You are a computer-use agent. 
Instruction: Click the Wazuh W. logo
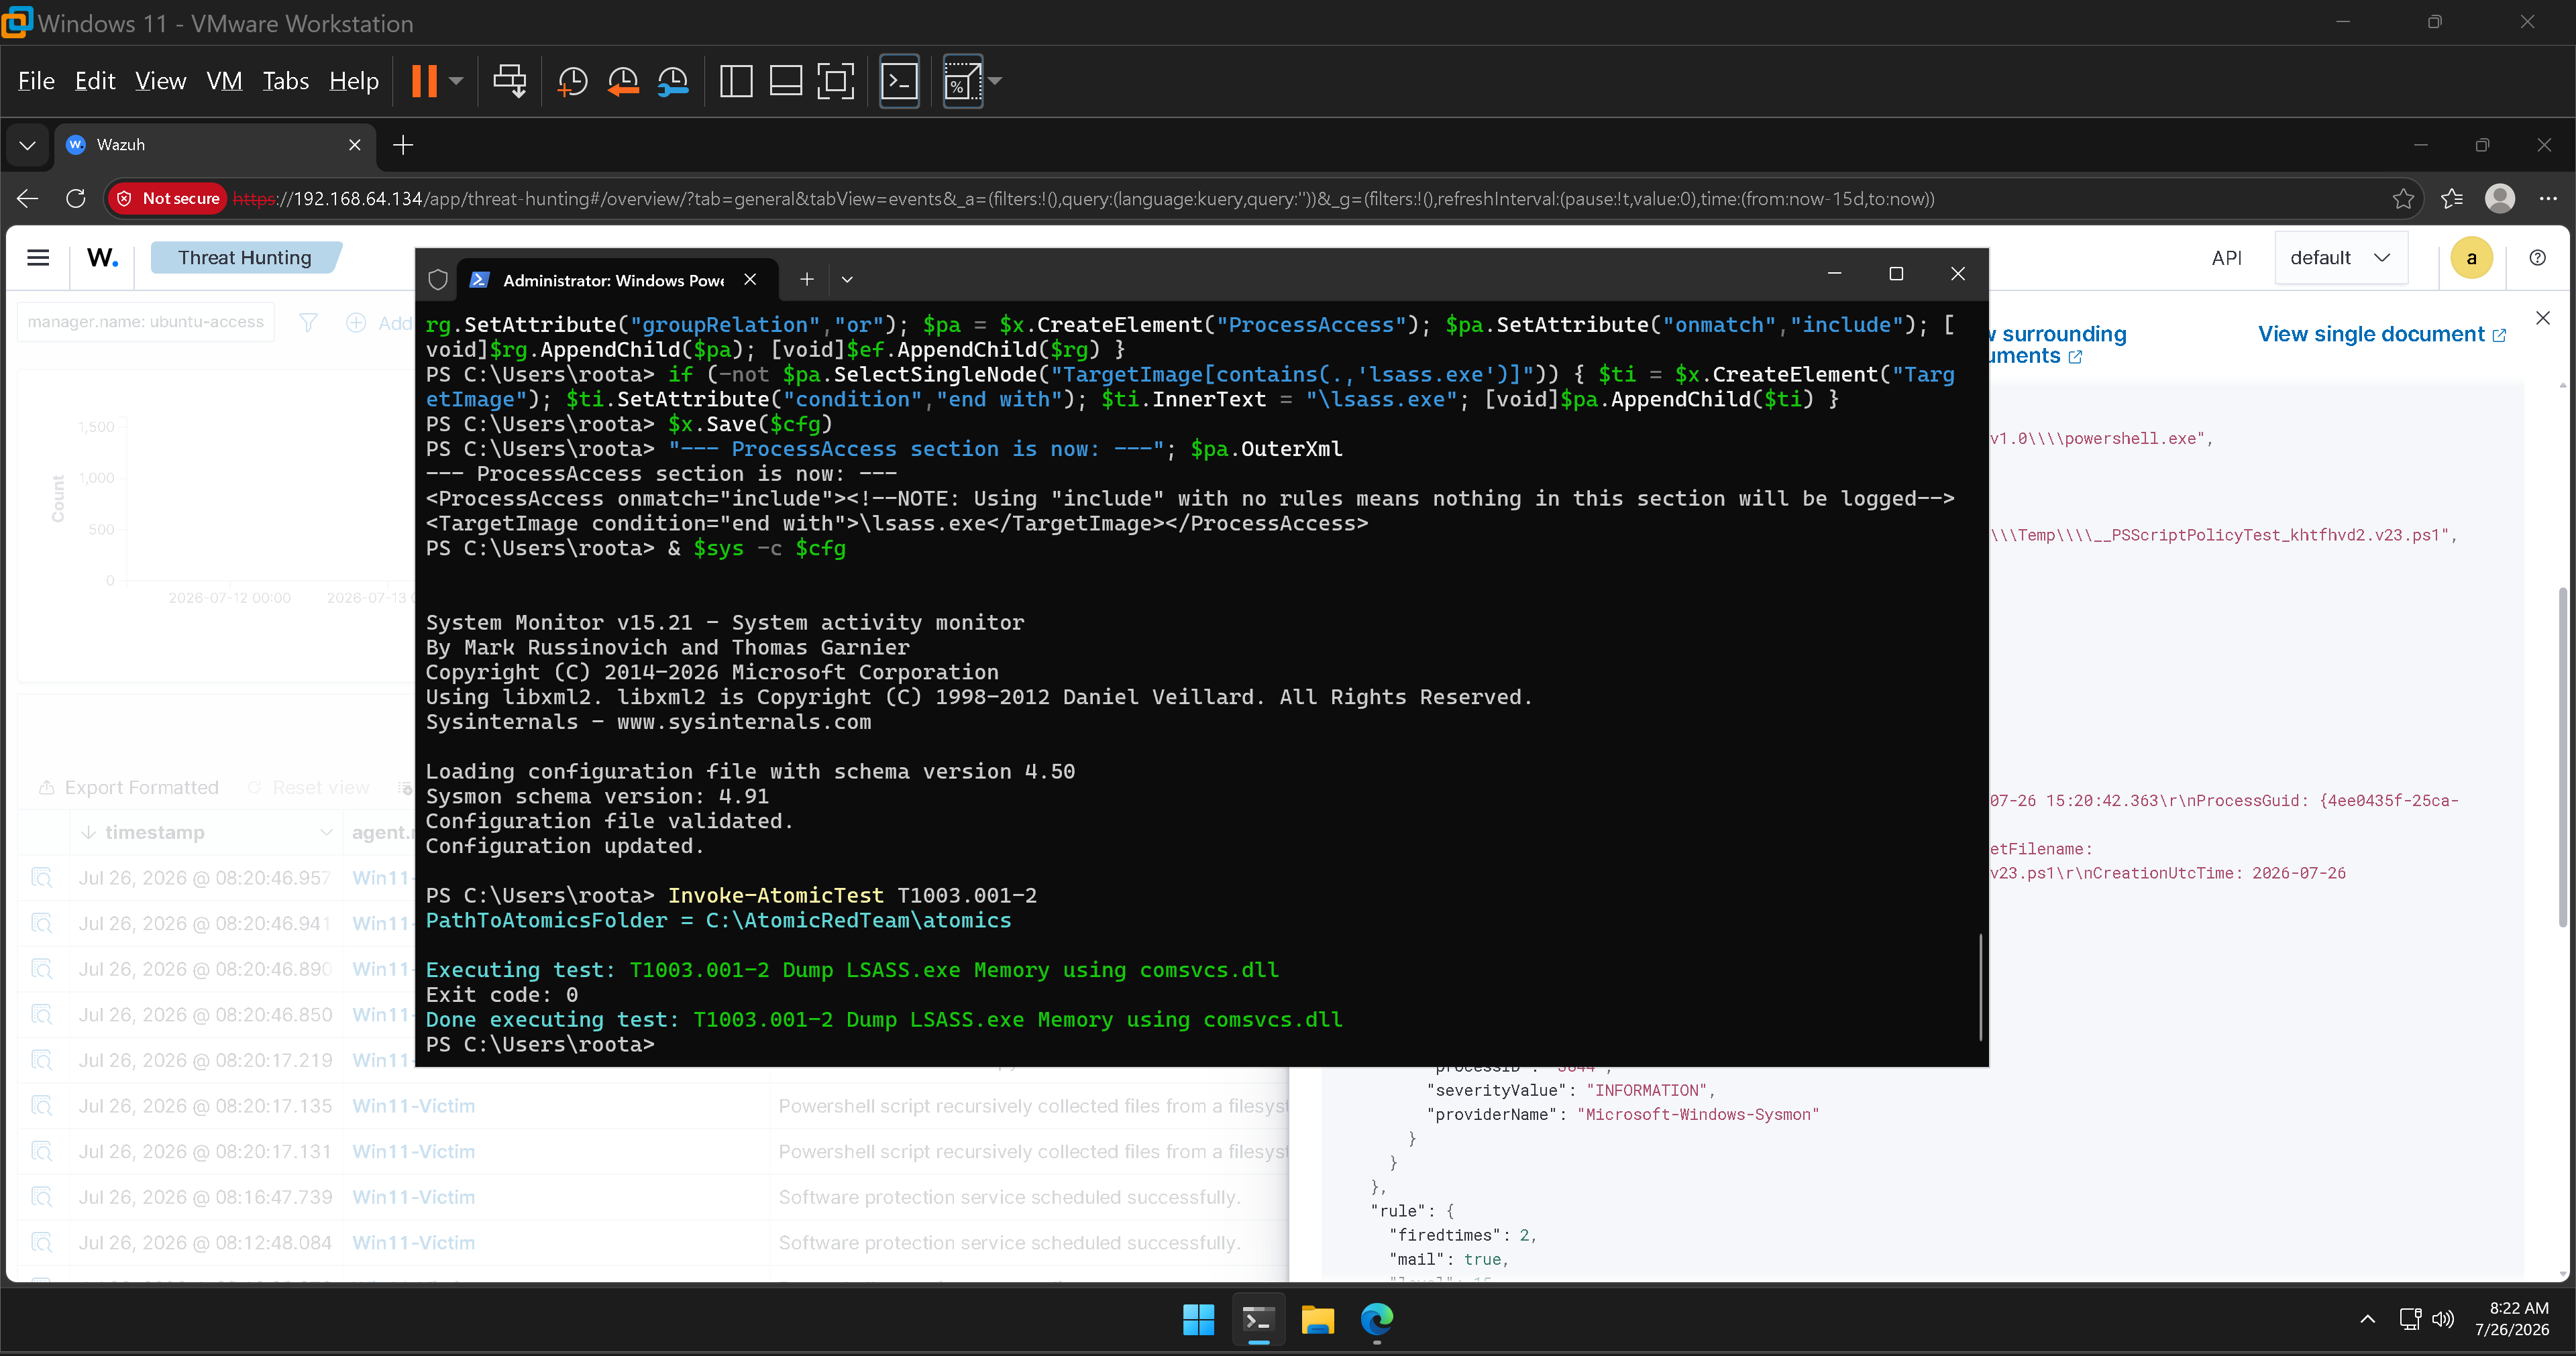(103, 258)
